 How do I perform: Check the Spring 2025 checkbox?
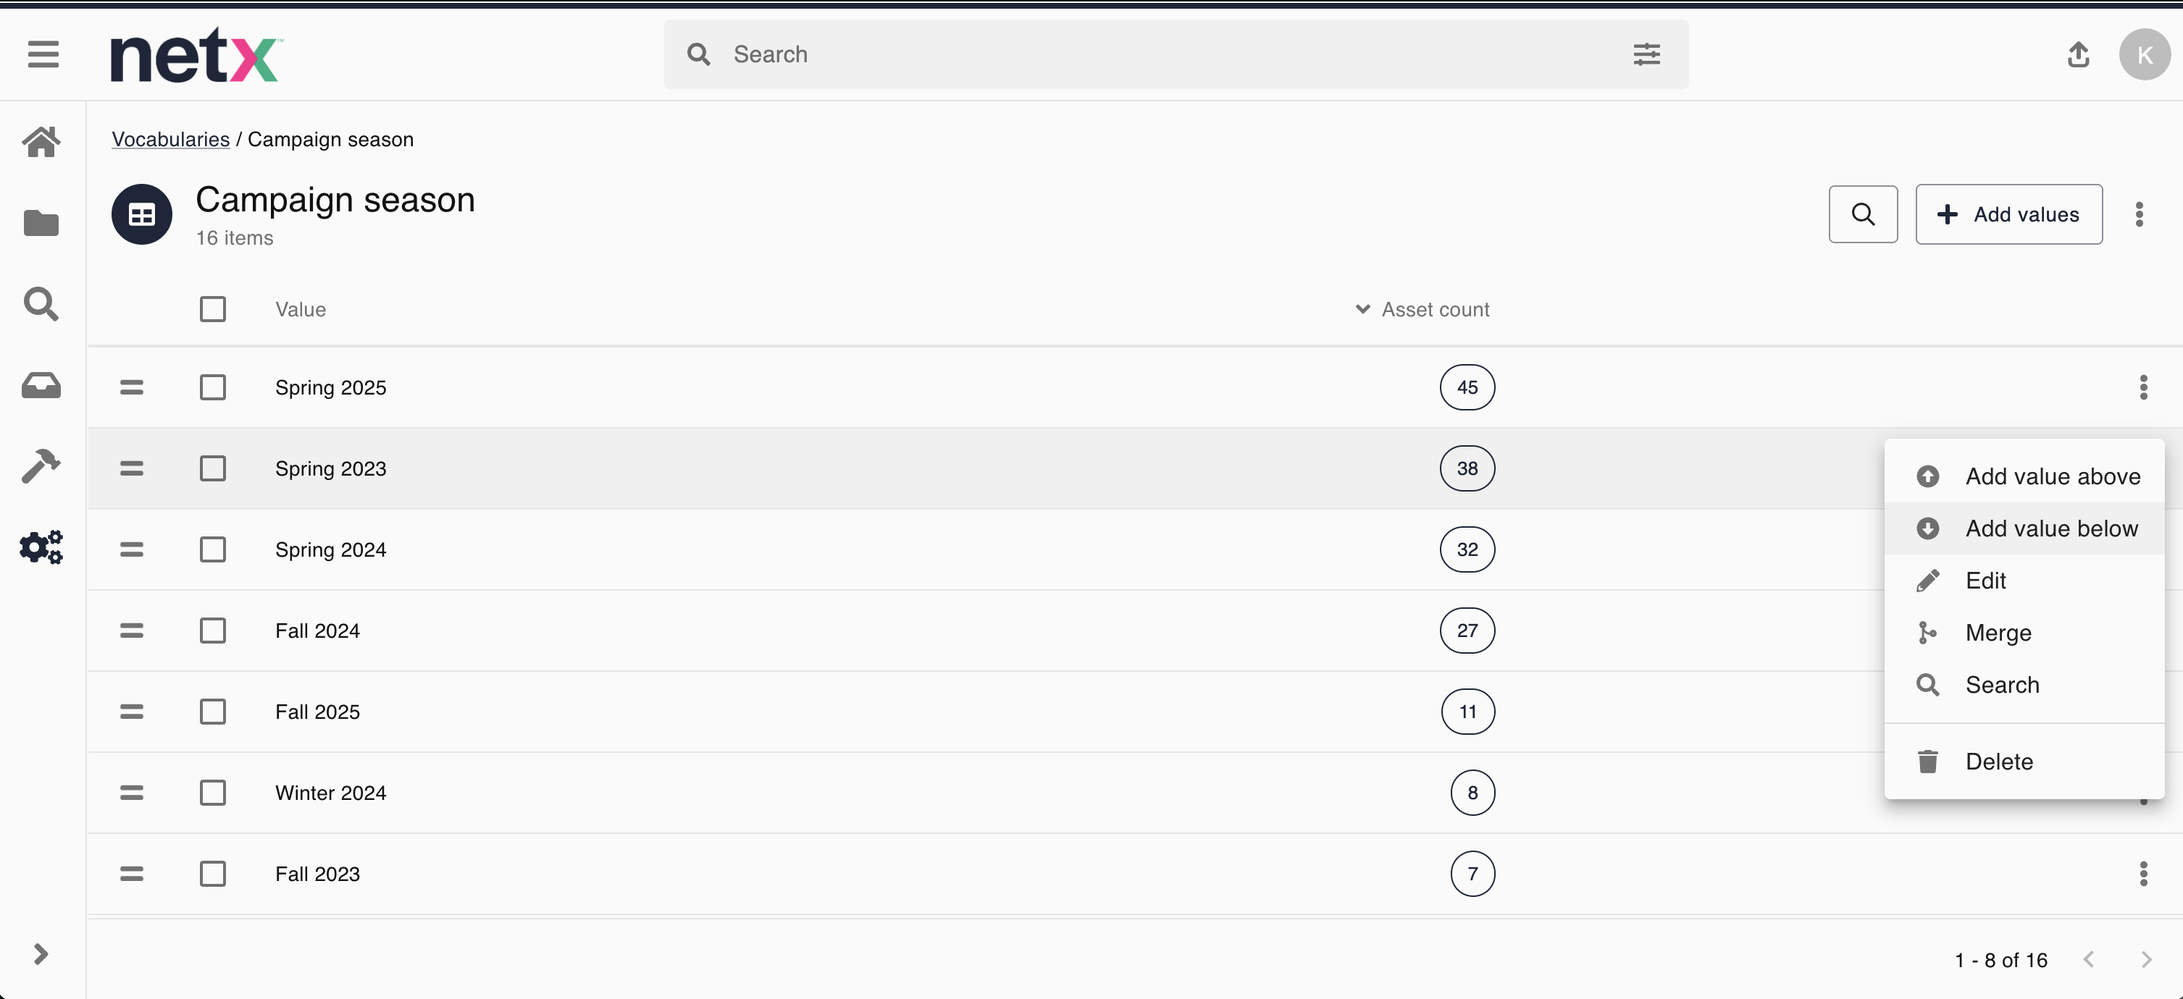pyautogui.click(x=213, y=387)
